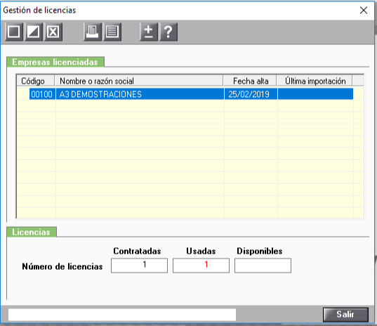Click the plus/minus calculator icon
Viewport: 377px width, 326px height.
(x=149, y=32)
